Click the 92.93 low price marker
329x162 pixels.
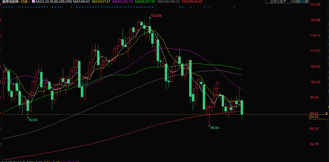pyautogui.click(x=33, y=120)
